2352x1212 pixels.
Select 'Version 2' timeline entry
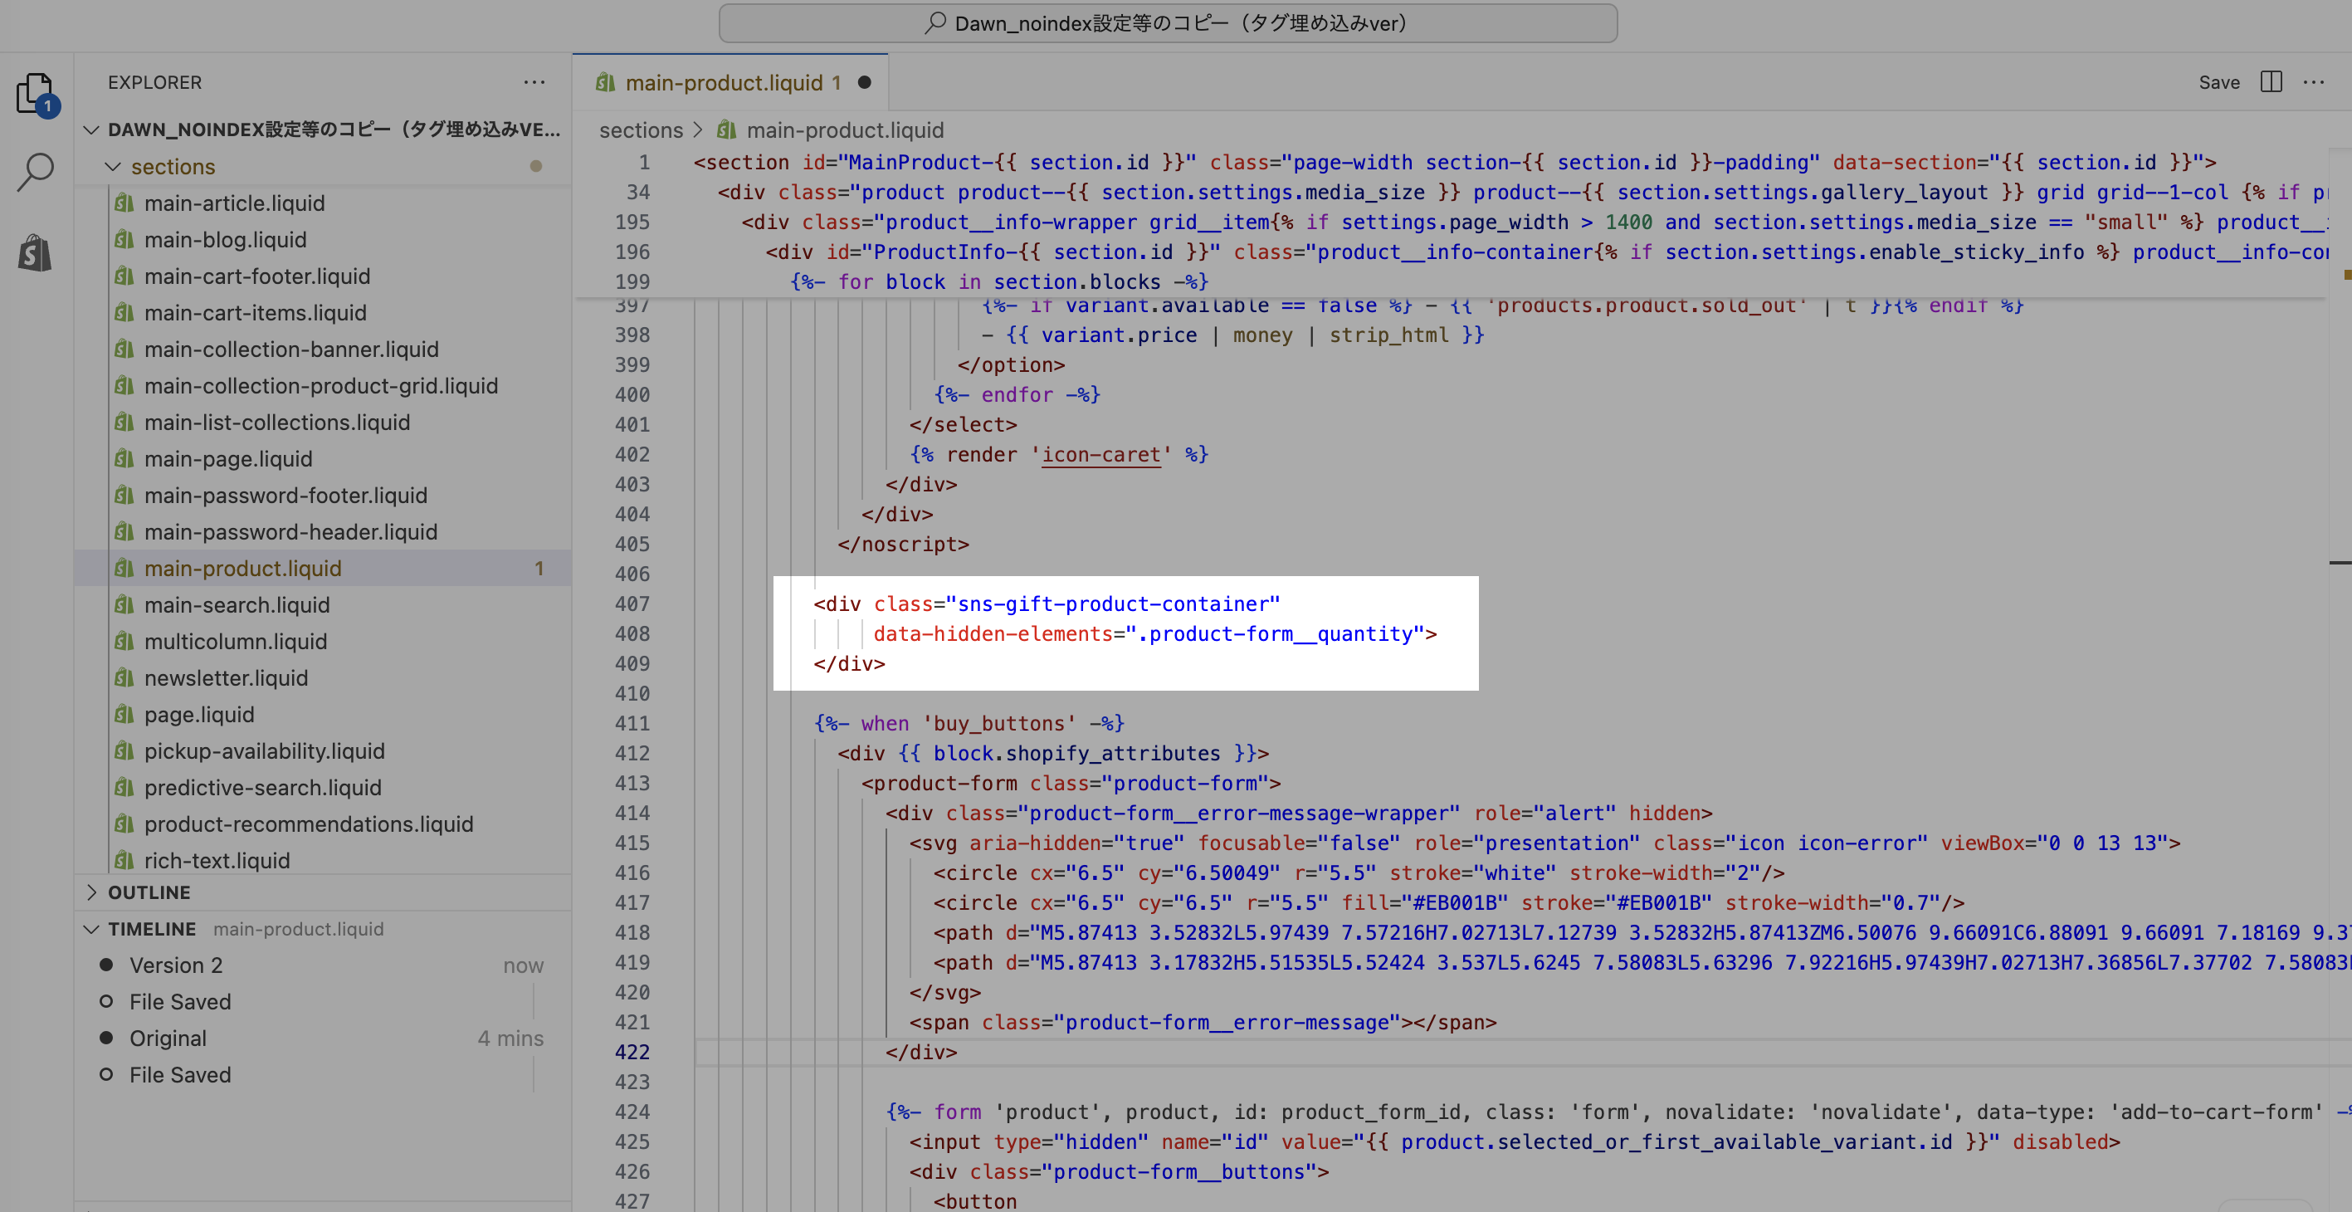323,965
